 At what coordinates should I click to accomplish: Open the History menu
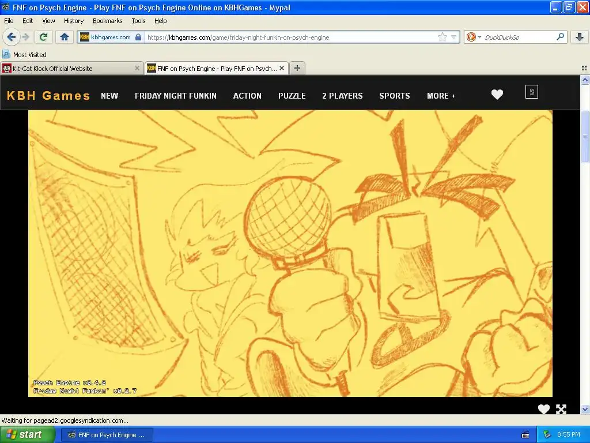pos(73,21)
